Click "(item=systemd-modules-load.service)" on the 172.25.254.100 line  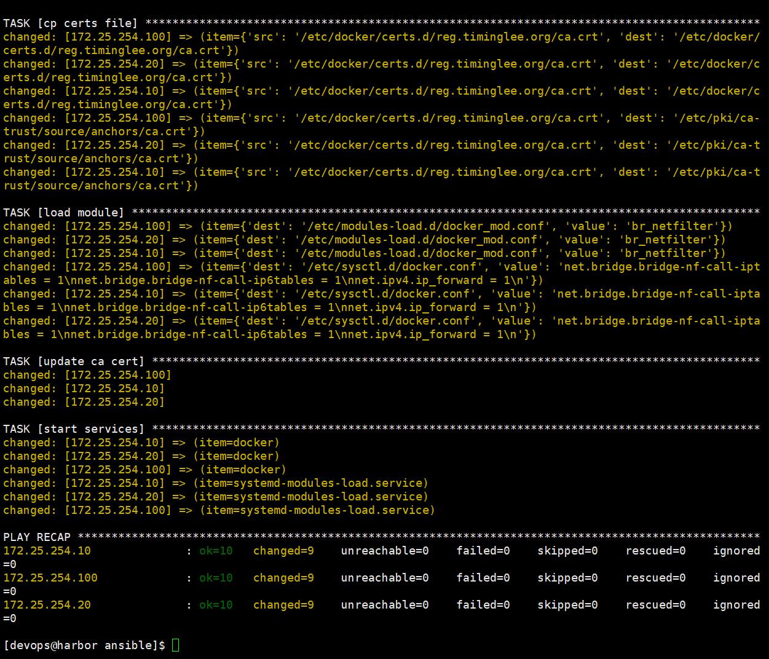click(317, 510)
